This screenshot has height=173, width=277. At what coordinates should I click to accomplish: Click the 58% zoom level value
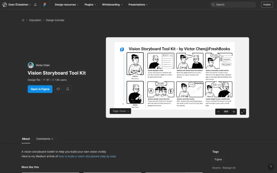point(226,112)
